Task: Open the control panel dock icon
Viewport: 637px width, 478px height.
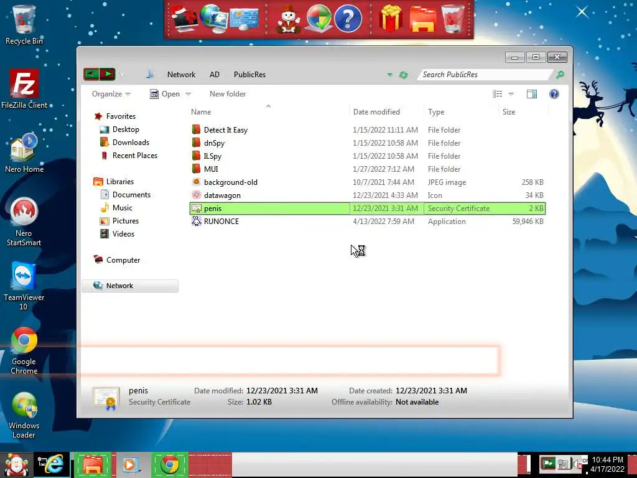Action: click(x=244, y=19)
